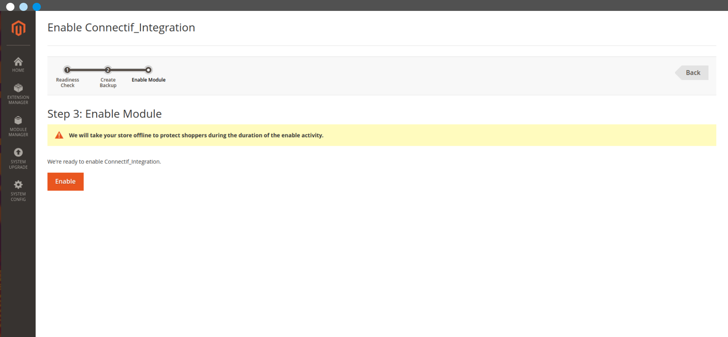Viewport: 728px width, 337px height.
Task: Select step 1 Readiness Check marker
Action: (x=68, y=70)
